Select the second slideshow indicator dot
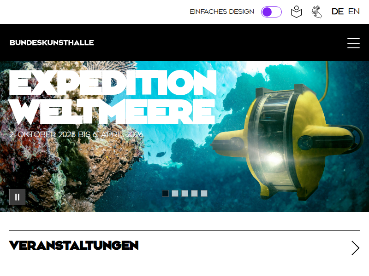 tap(175, 193)
